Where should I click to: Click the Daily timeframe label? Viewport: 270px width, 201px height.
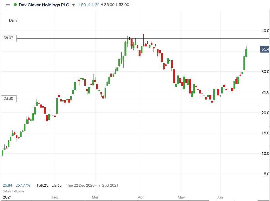[x=13, y=20]
